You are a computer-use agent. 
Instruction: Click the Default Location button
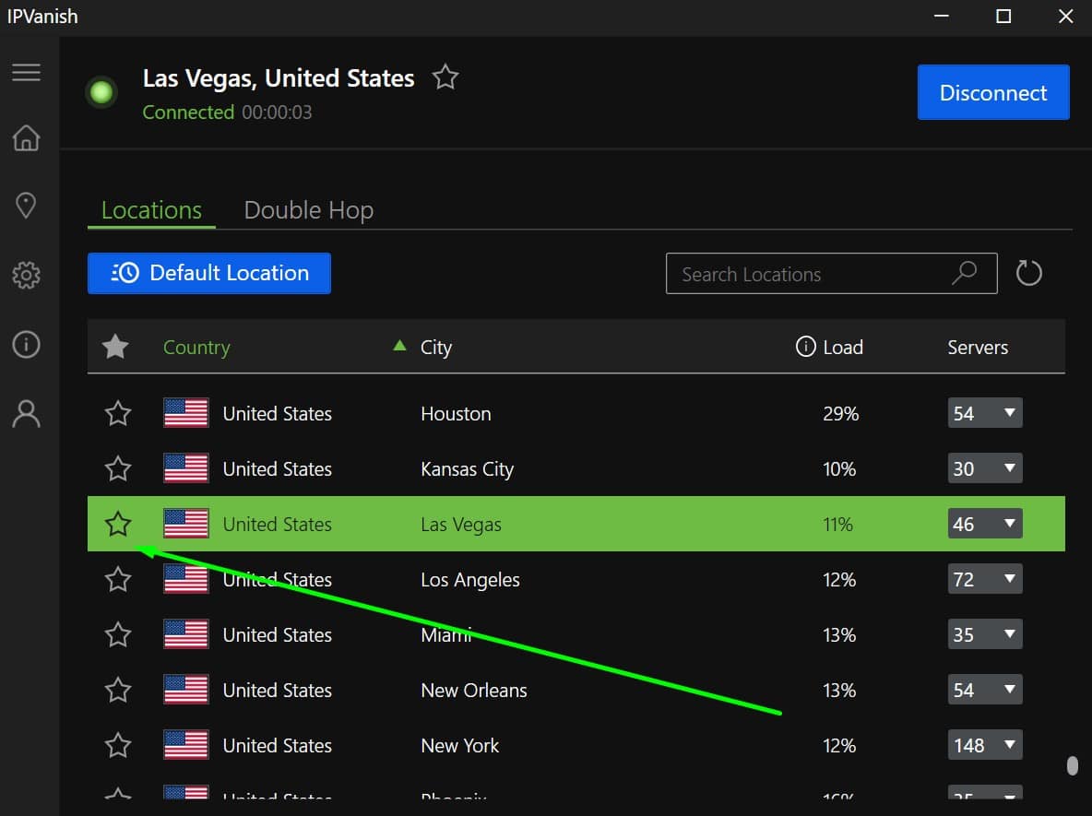tap(209, 273)
